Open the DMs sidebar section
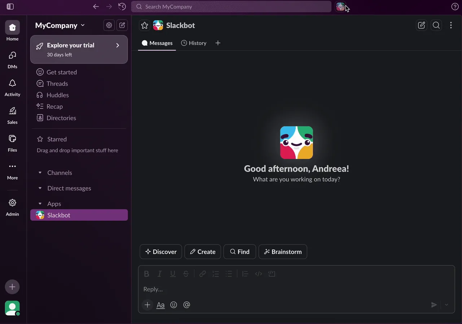Image resolution: width=462 pixels, height=324 pixels. (12, 60)
